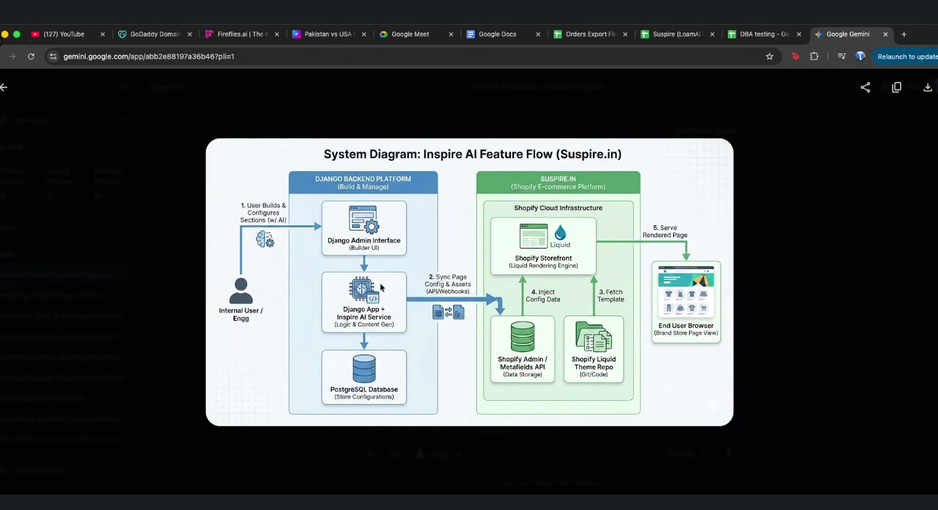Click the "3. Fetch Template" step text
The image size is (938, 510).
[610, 295]
